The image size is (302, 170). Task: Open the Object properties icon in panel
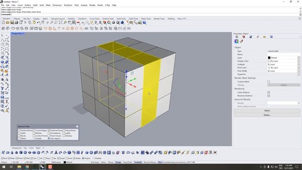(237, 37)
